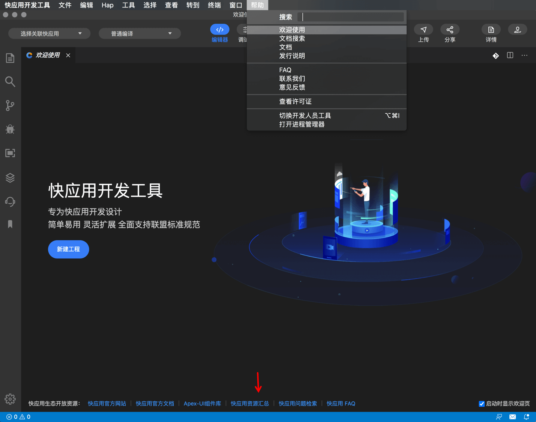This screenshot has width=536, height=422.
Task: Click the 上传 upload icon
Action: (x=423, y=29)
